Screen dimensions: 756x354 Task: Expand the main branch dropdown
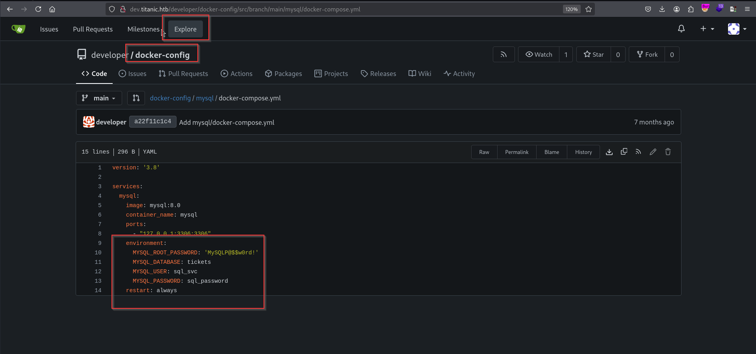(99, 98)
